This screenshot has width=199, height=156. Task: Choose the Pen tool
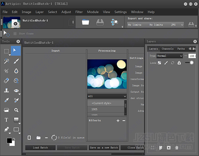pyautogui.click(x=7, y=130)
